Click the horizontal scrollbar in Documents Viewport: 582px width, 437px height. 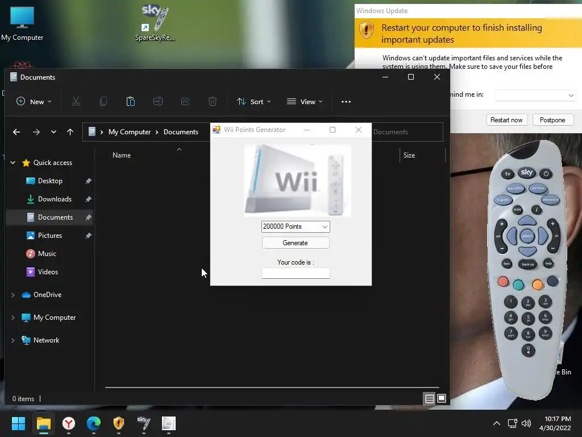pos(272,387)
